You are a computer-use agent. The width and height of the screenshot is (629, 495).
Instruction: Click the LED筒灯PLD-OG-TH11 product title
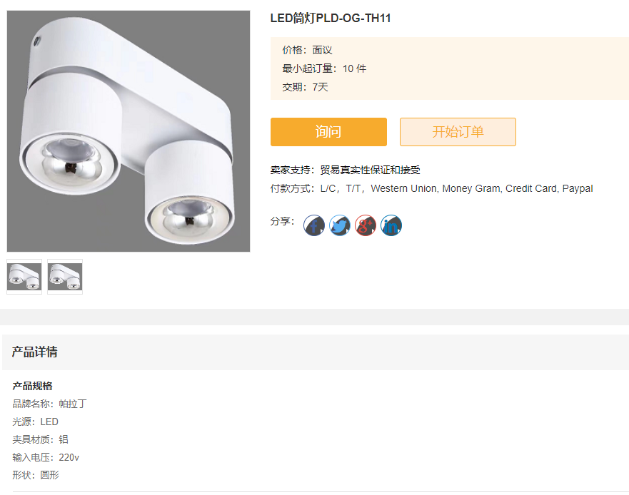point(331,19)
